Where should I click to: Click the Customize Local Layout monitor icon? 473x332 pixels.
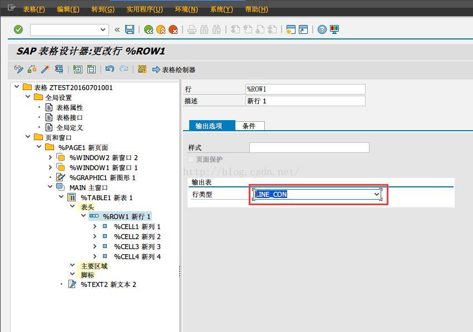point(334,29)
